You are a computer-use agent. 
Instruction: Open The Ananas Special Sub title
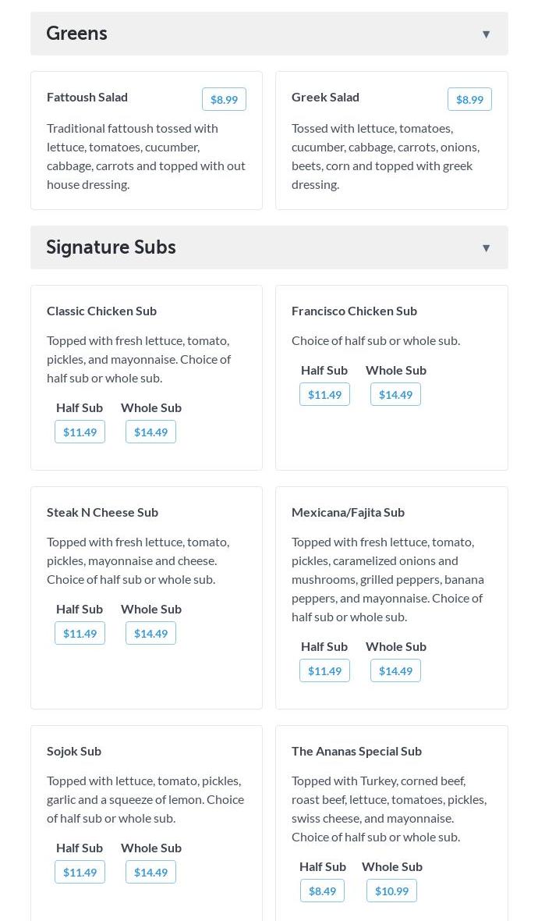(x=356, y=751)
